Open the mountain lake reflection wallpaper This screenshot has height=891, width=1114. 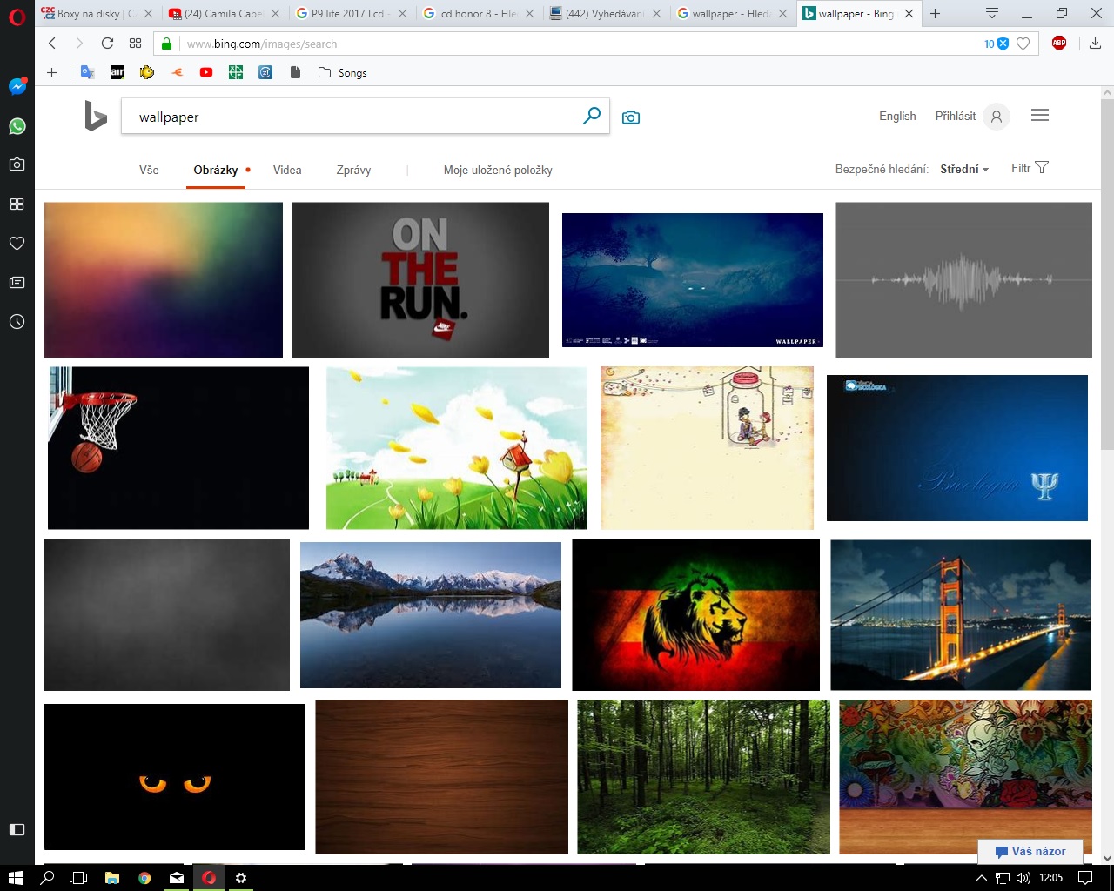431,615
